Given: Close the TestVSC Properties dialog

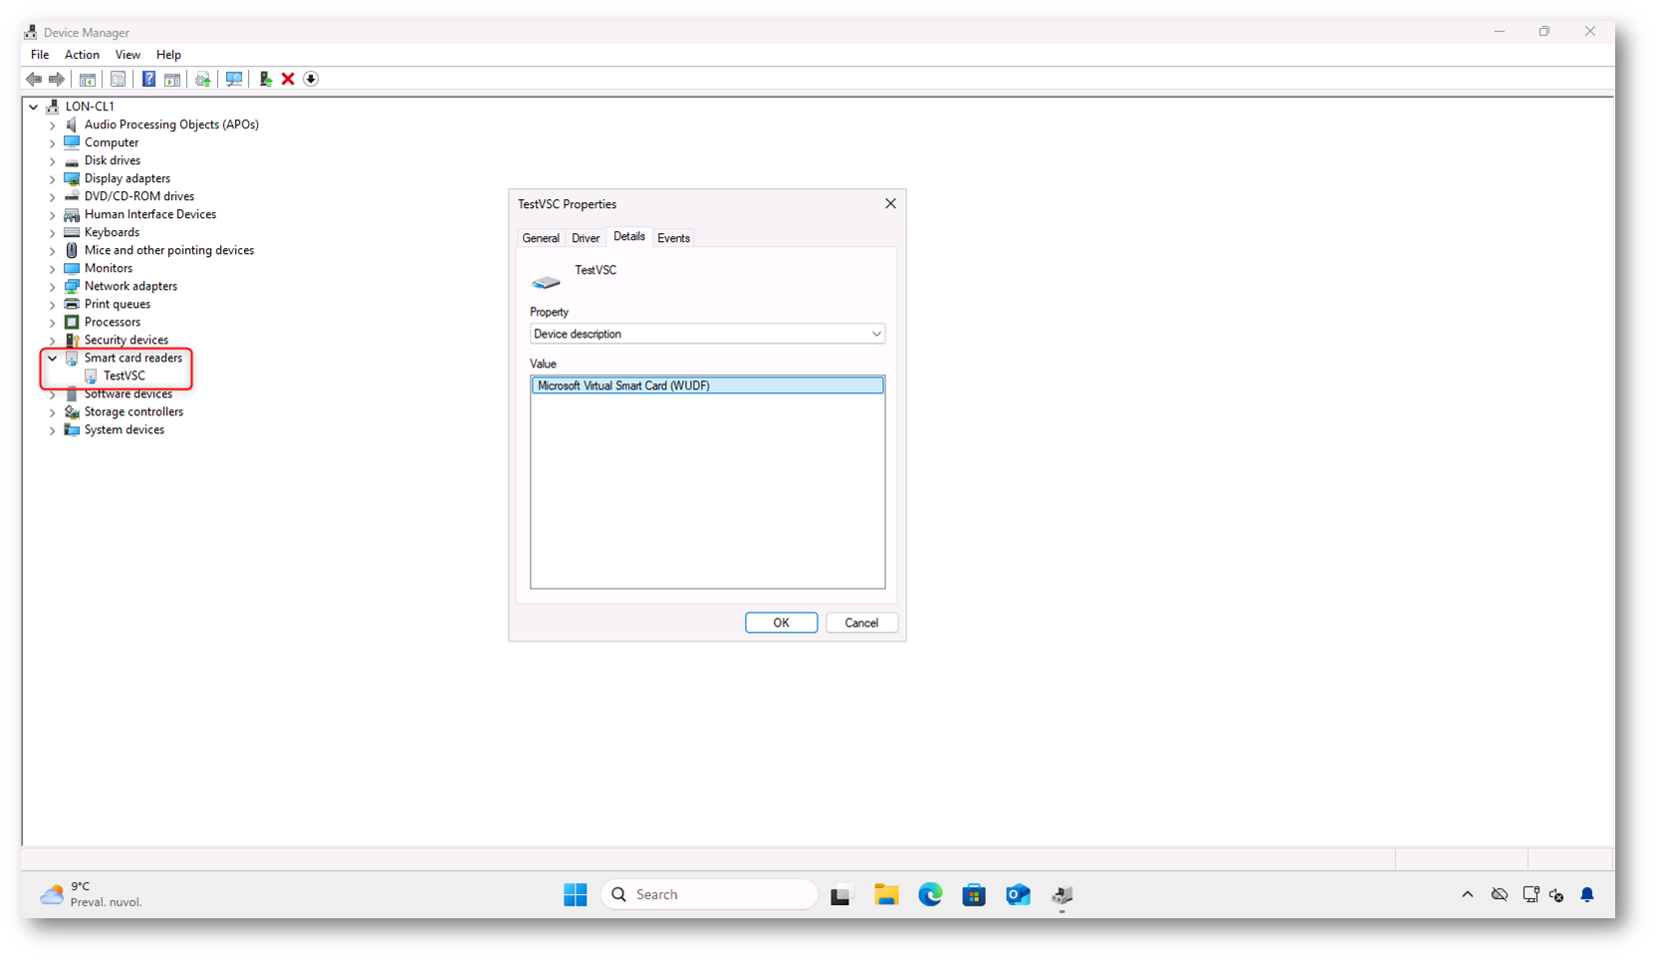Looking at the screenshot, I should 890,204.
